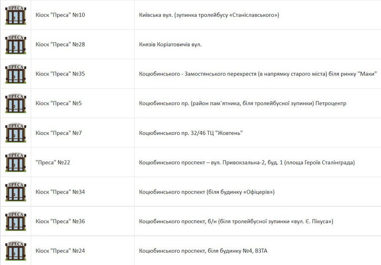This screenshot has height=265, width=381.
Task: Select the Кіоск "Преса" №36 name
Action: (60, 221)
